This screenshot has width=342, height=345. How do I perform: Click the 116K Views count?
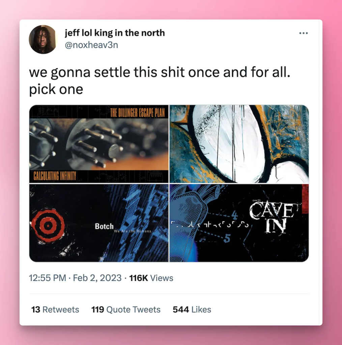click(151, 278)
